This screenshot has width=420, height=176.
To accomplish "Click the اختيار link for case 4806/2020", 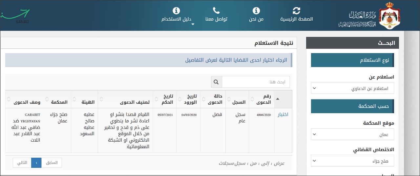I will click(x=283, y=114).
